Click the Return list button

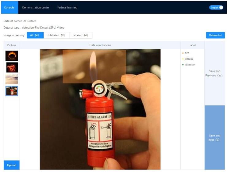click(215, 35)
